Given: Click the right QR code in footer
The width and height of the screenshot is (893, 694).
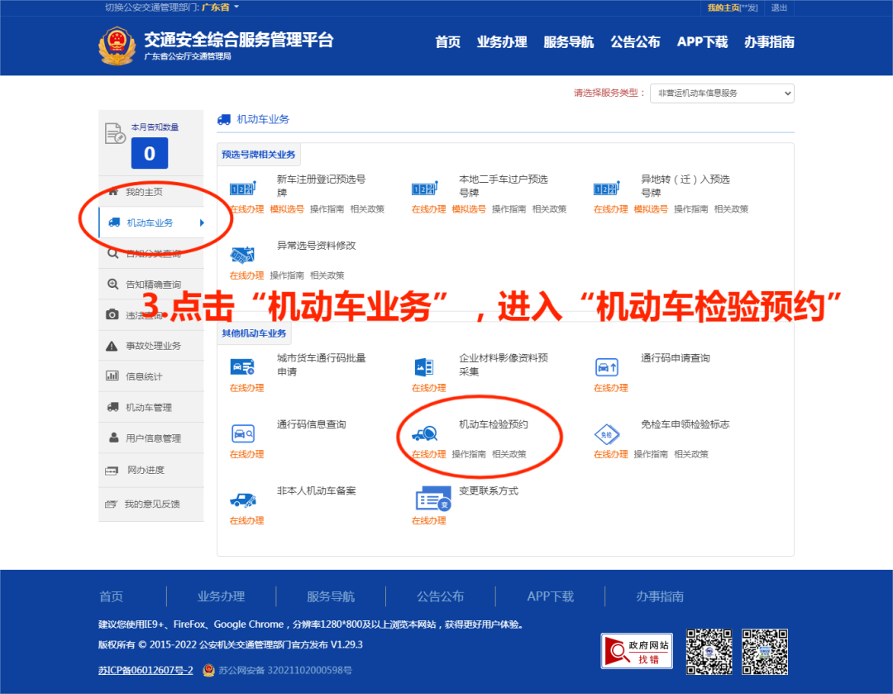Looking at the screenshot, I should coord(765,652).
